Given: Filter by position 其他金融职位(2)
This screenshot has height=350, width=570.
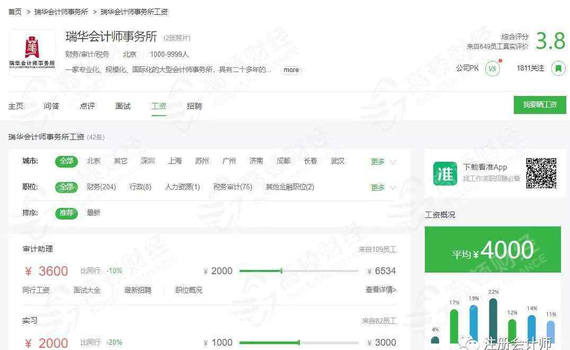Looking at the screenshot, I should click(290, 187).
